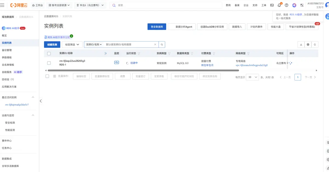Viewport: 329px width, 172px height.
Task: Focus the instance ID/name search input
Action: (129, 45)
